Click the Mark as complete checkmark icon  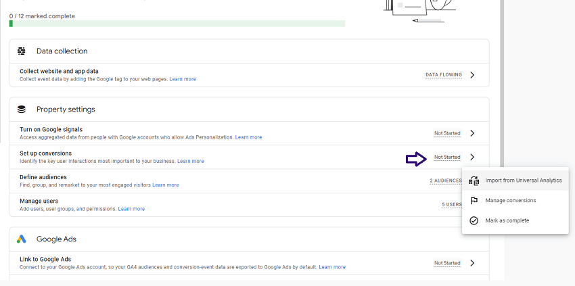coord(474,220)
